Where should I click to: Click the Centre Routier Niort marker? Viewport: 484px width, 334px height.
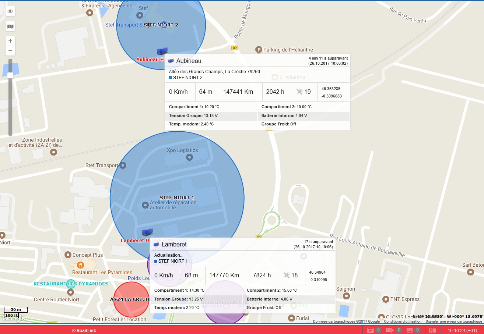[x=70, y=292]
